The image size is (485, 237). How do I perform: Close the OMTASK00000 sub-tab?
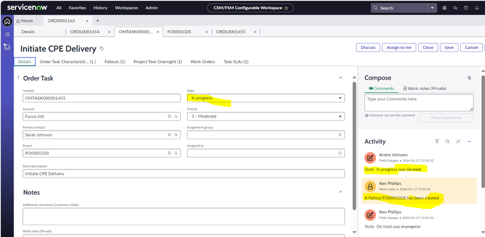pyautogui.click(x=158, y=32)
